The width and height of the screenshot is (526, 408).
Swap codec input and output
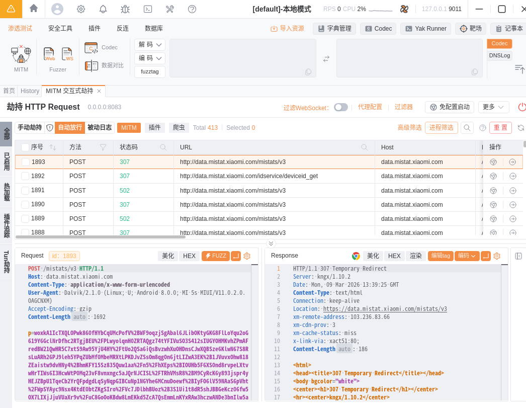[326, 59]
